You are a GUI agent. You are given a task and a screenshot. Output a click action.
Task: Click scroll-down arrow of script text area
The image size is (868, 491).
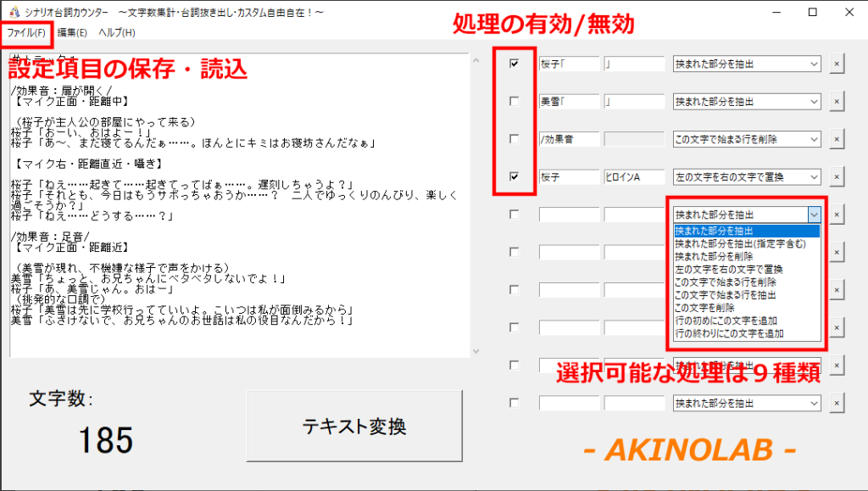pos(476,351)
